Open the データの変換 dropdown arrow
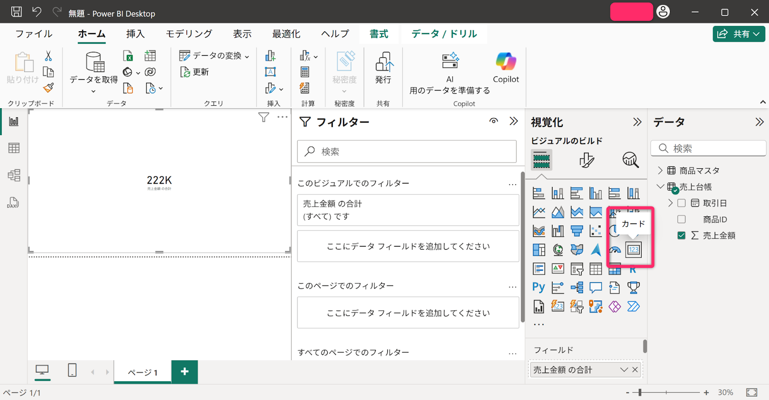Screen dimensions: 769x400 point(247,57)
